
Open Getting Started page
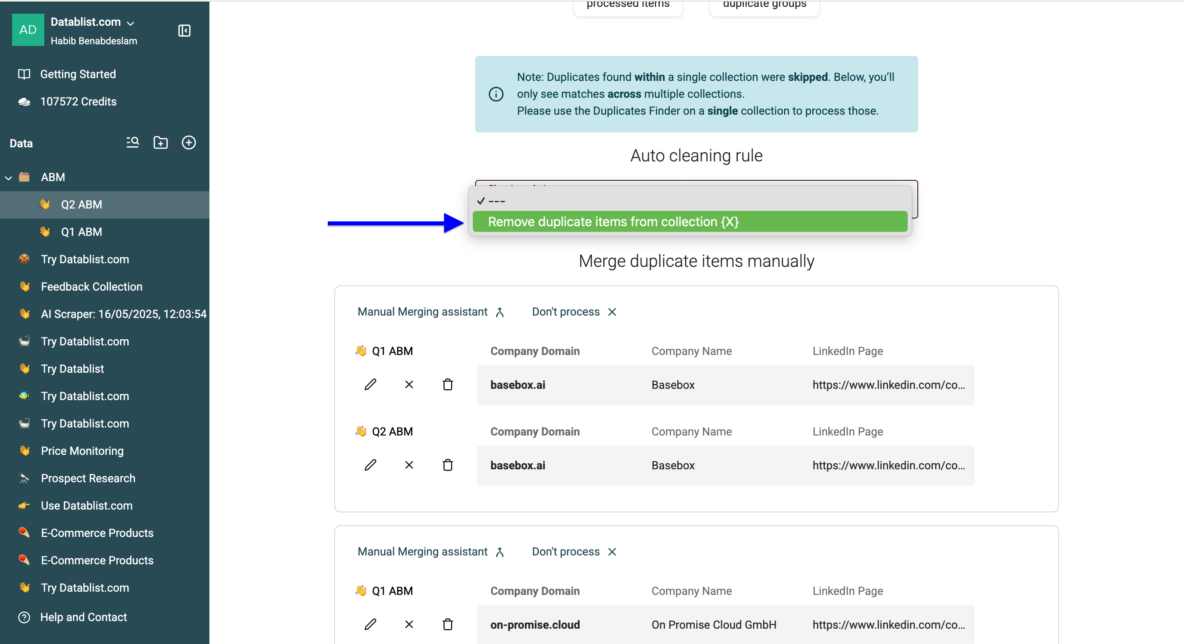tap(78, 74)
